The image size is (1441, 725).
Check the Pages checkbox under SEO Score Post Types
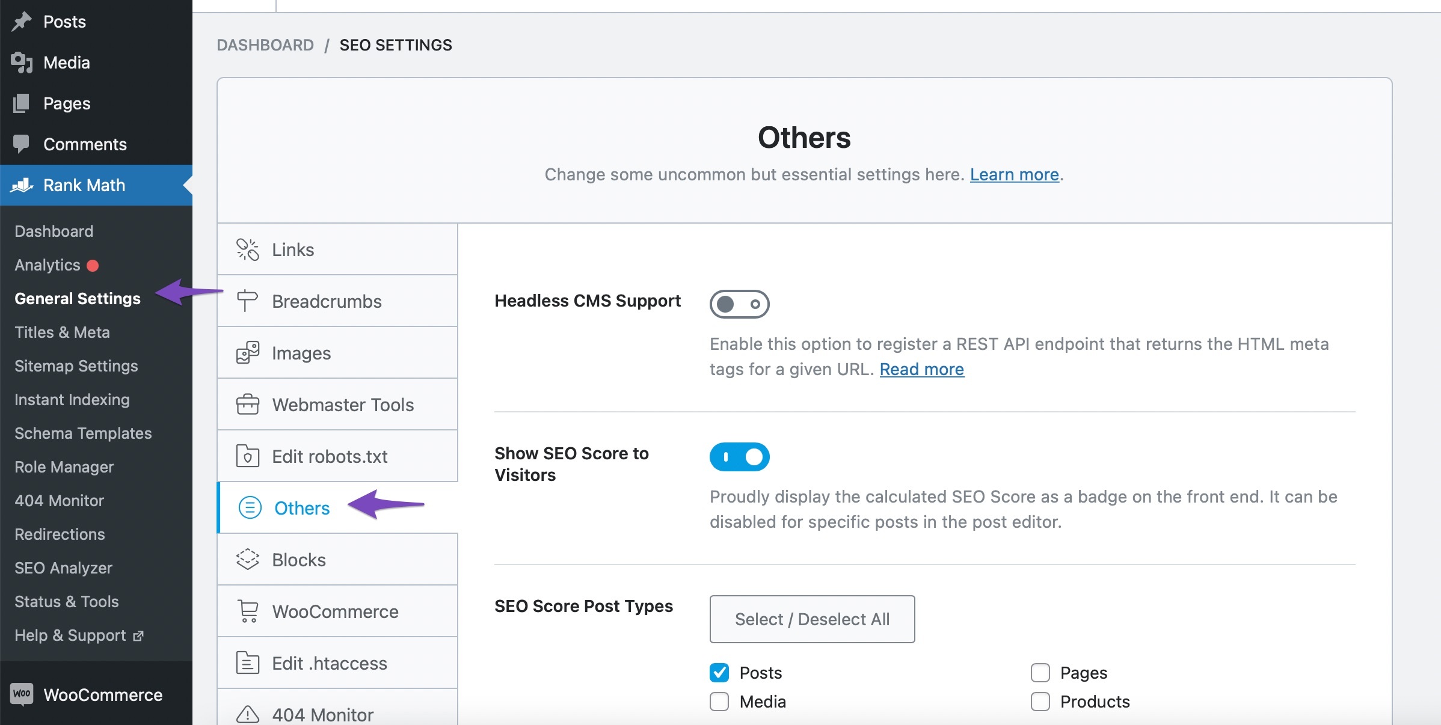tap(1039, 672)
